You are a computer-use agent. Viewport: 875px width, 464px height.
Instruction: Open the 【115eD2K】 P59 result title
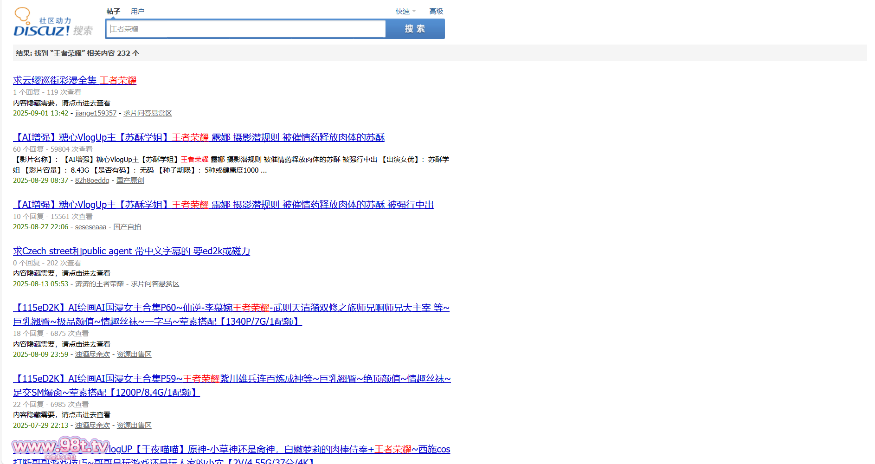[232, 386]
